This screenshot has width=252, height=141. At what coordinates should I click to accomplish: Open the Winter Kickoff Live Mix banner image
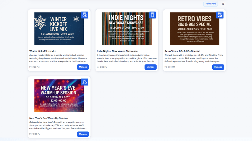(59, 29)
